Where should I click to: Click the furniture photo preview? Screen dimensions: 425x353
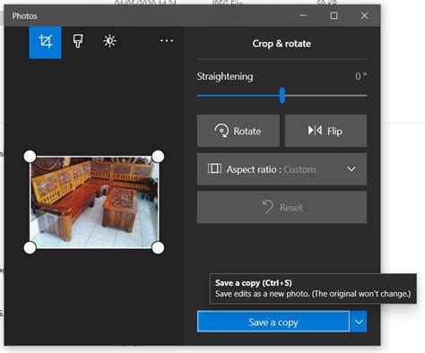[x=94, y=202]
